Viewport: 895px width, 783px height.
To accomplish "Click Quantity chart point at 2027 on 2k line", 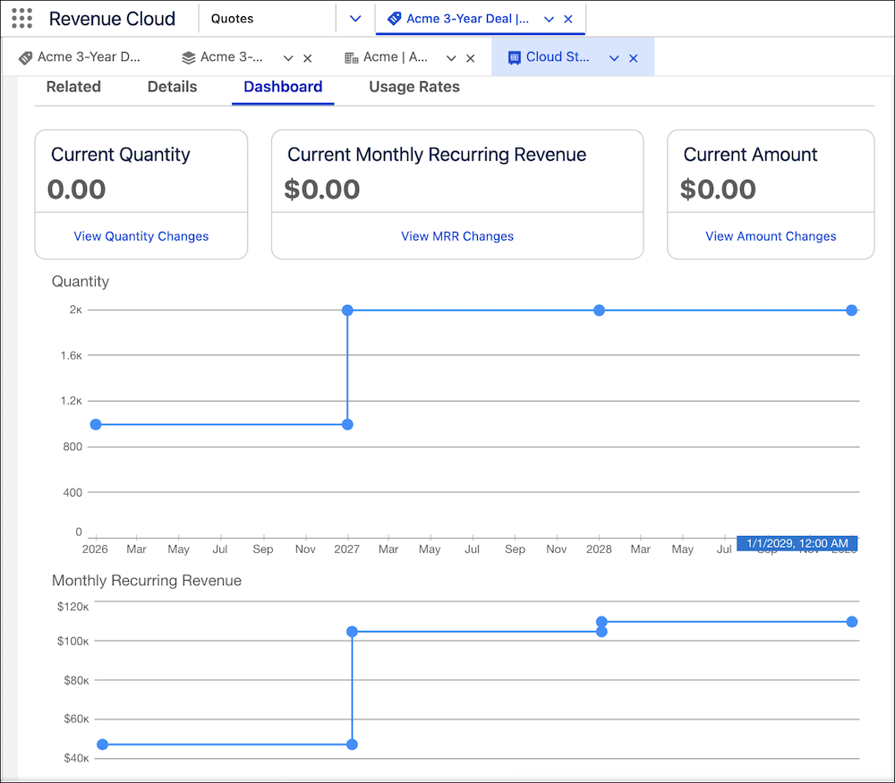I will [347, 311].
